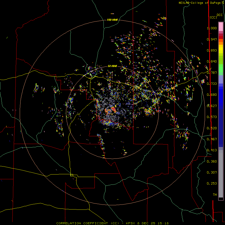
Task: Click the Correlation Coefficient KFSX caption text
Action: pos(112,223)
